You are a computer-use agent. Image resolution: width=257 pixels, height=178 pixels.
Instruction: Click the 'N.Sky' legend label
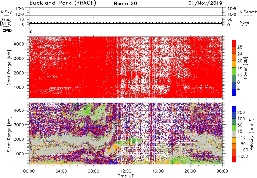point(6,12)
